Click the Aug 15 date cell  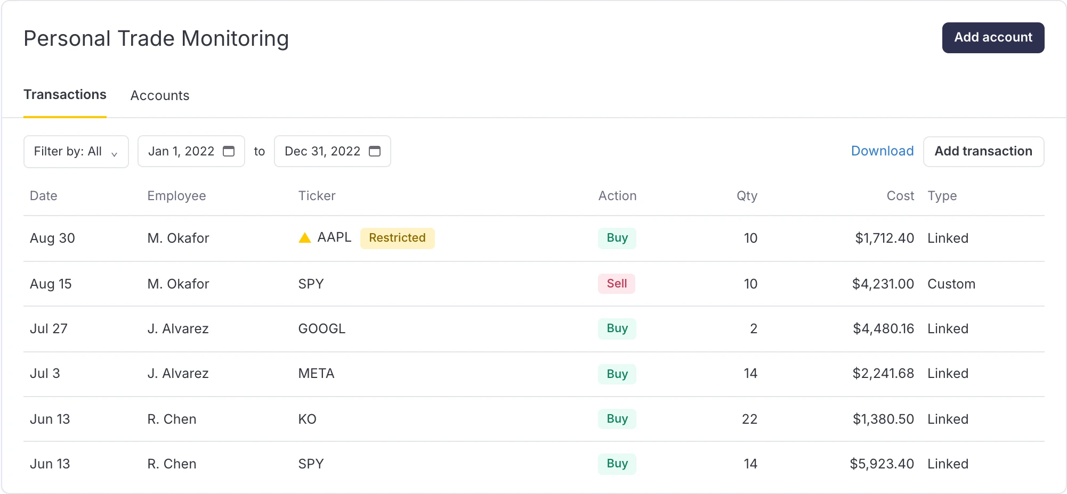pos(51,284)
